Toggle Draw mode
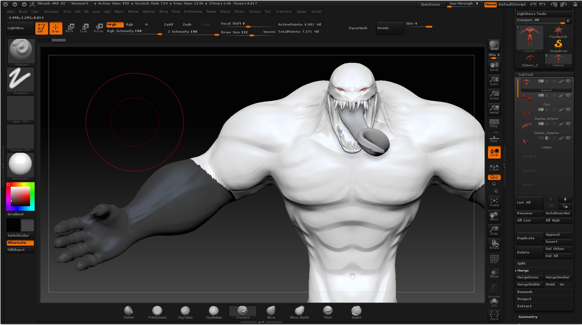The image size is (582, 325). 56,28
